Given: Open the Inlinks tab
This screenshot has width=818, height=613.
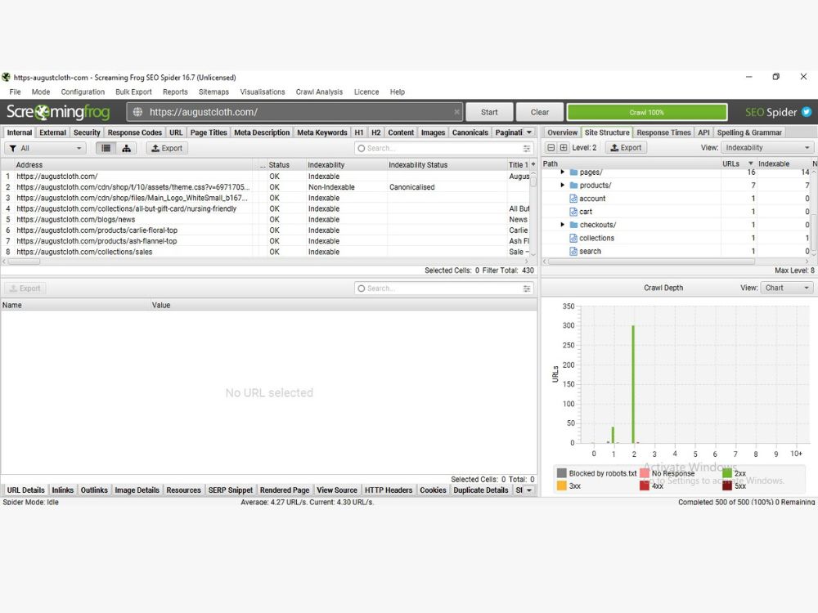Looking at the screenshot, I should coord(63,490).
